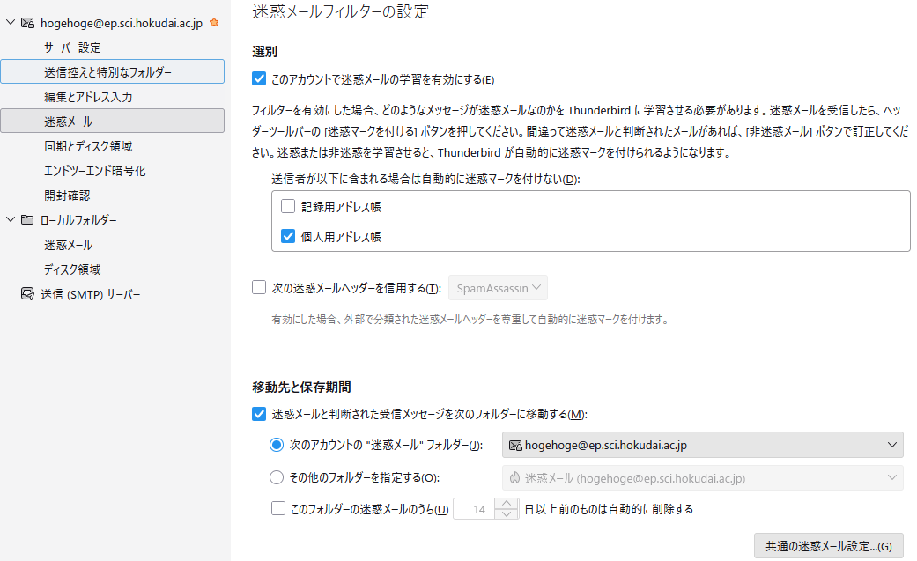Toggle このアカウントで迷惑メールの学習を有効にする checkbox

click(x=259, y=79)
